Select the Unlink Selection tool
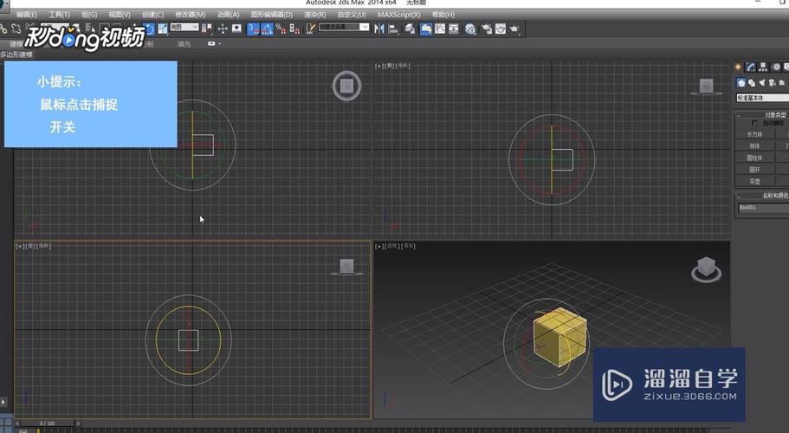 click(16, 29)
